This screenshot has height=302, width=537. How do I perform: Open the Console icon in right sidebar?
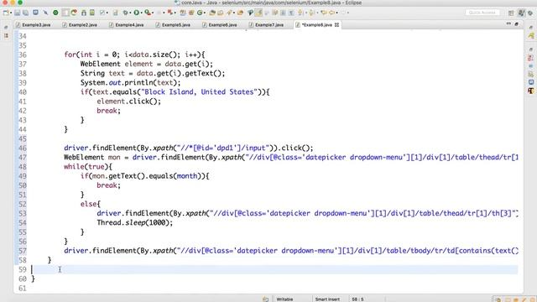pos(531,82)
